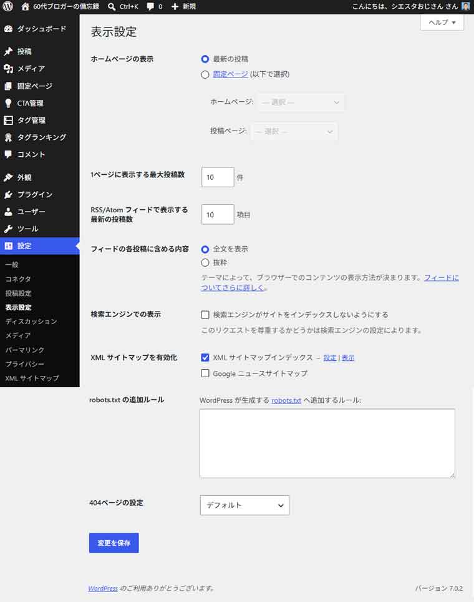Click 変更を保存 button
Viewport: 474px width, 602px height.
pos(114,543)
